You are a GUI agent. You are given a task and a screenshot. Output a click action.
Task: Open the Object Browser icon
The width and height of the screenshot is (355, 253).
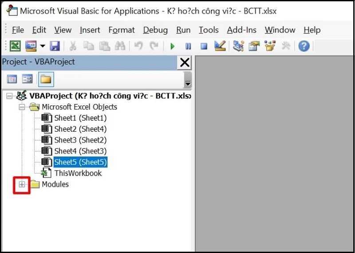coord(269,46)
